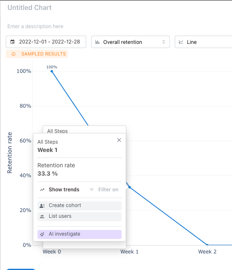Click the sparkle icon beside AI investigate
The image size is (232, 270).
pyautogui.click(x=42, y=234)
